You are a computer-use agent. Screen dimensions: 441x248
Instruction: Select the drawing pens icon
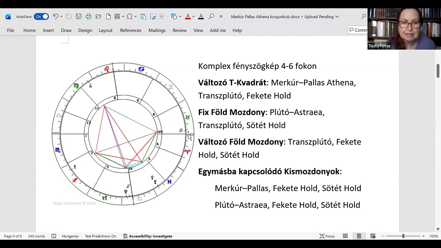point(117,17)
